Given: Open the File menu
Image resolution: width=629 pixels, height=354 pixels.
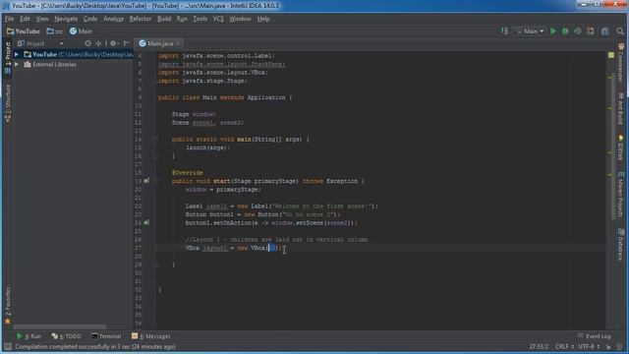Looking at the screenshot, I should point(9,19).
